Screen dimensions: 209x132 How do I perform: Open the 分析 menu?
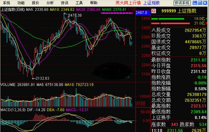[x=50, y=3]
